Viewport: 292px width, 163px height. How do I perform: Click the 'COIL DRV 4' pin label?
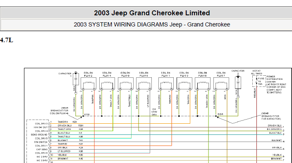click(x=41, y=131)
